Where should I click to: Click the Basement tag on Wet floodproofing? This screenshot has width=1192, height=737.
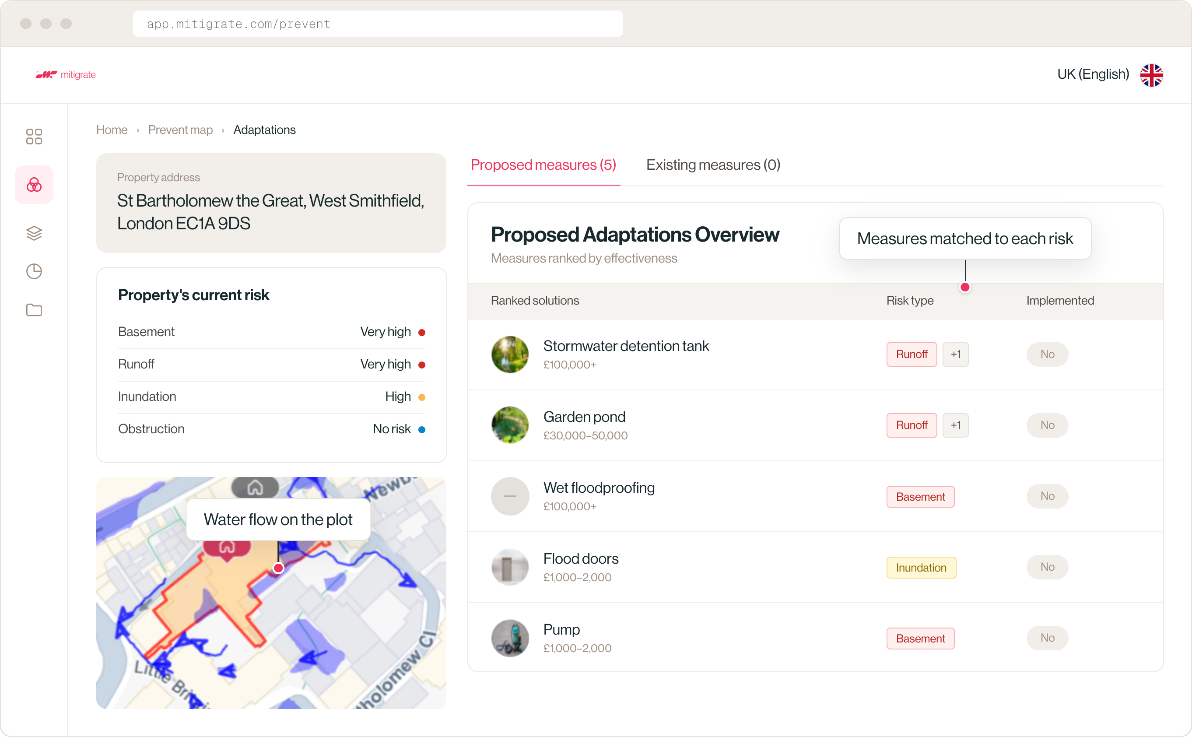(920, 497)
